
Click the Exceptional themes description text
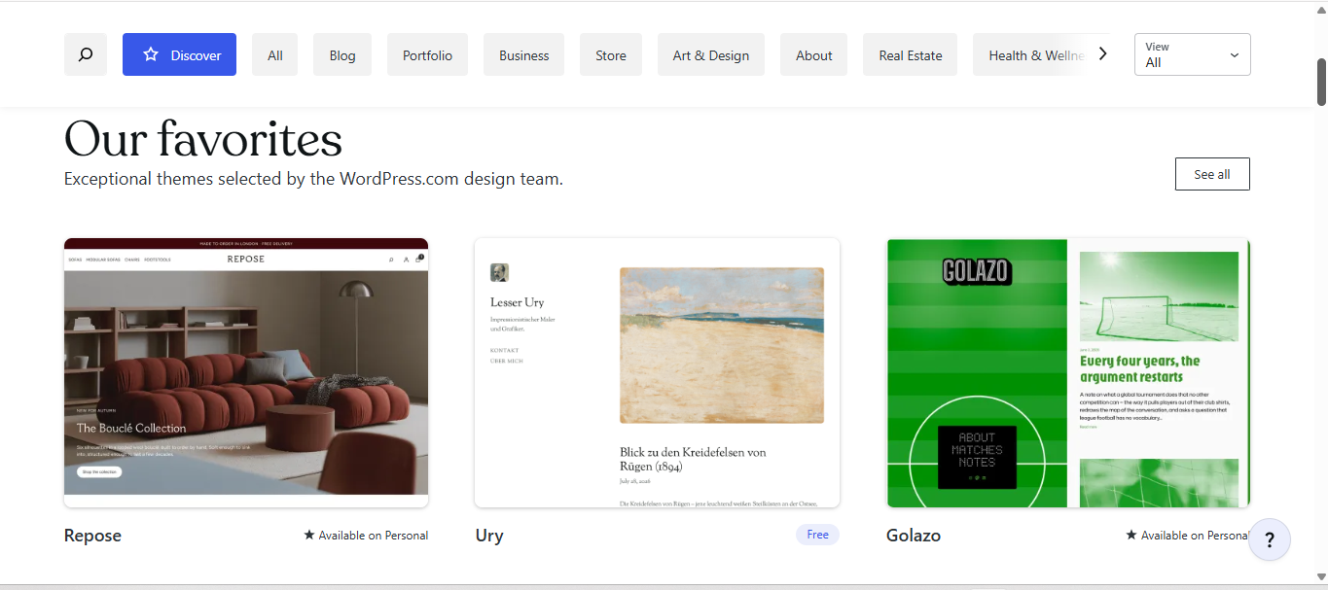[313, 179]
